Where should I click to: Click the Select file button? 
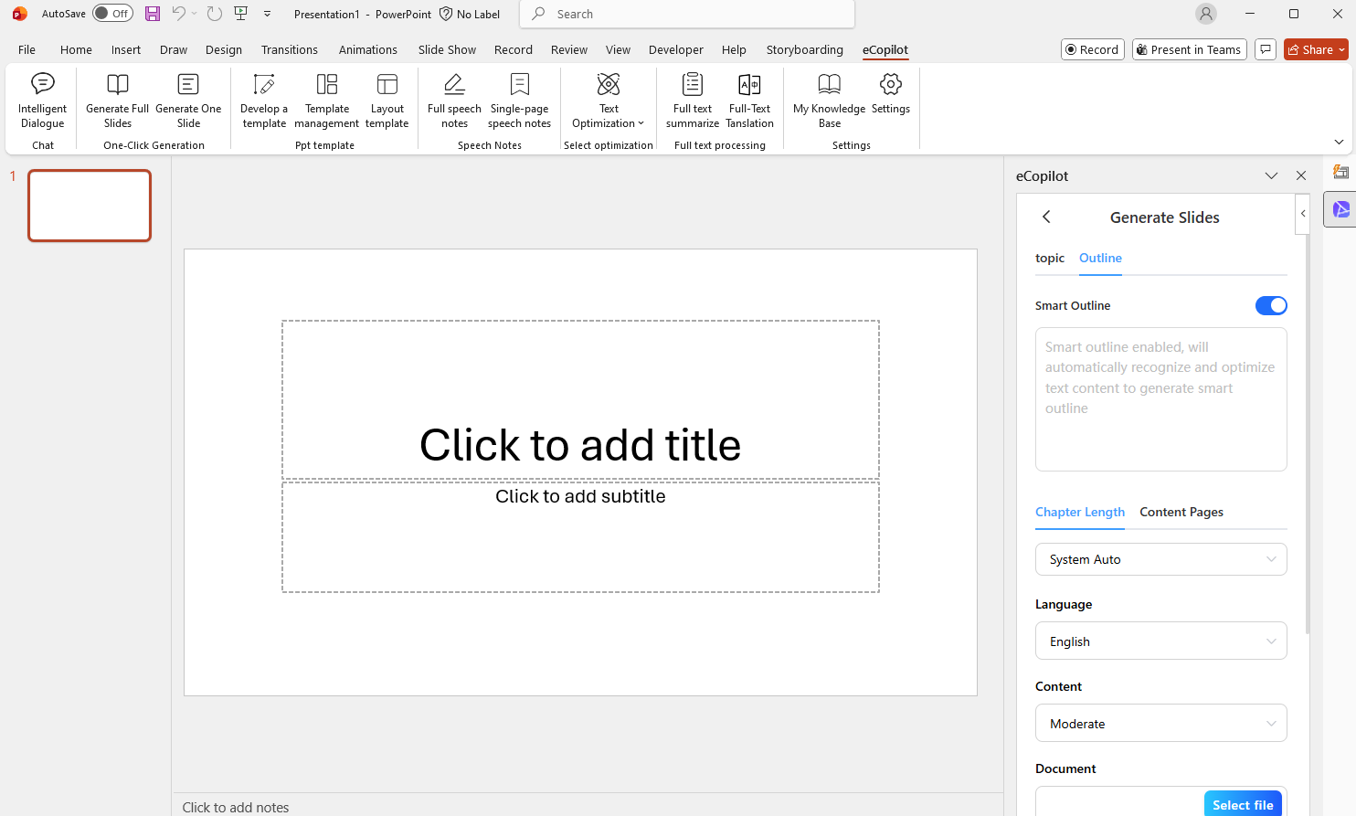pos(1243,803)
